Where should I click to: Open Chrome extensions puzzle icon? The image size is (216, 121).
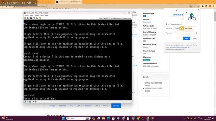click(202, 6)
